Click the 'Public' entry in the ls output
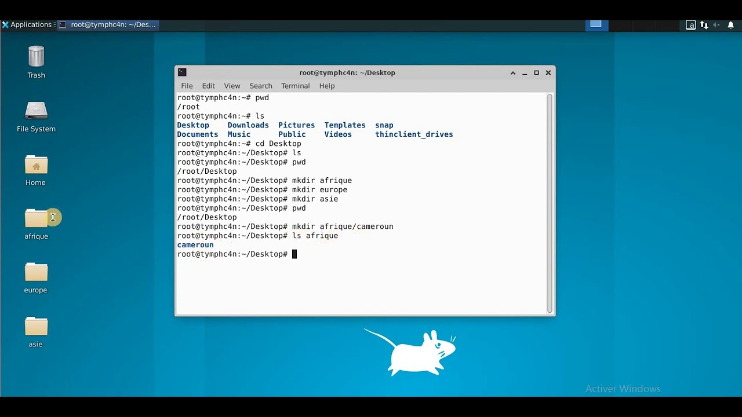The width and height of the screenshot is (742, 417). (x=292, y=134)
